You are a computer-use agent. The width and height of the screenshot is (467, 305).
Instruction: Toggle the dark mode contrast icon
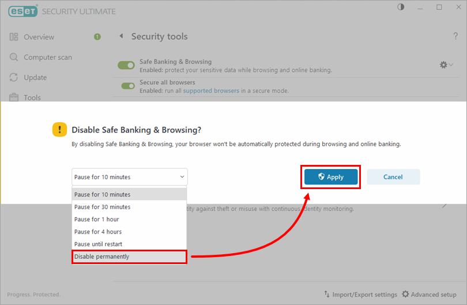coord(401,7)
